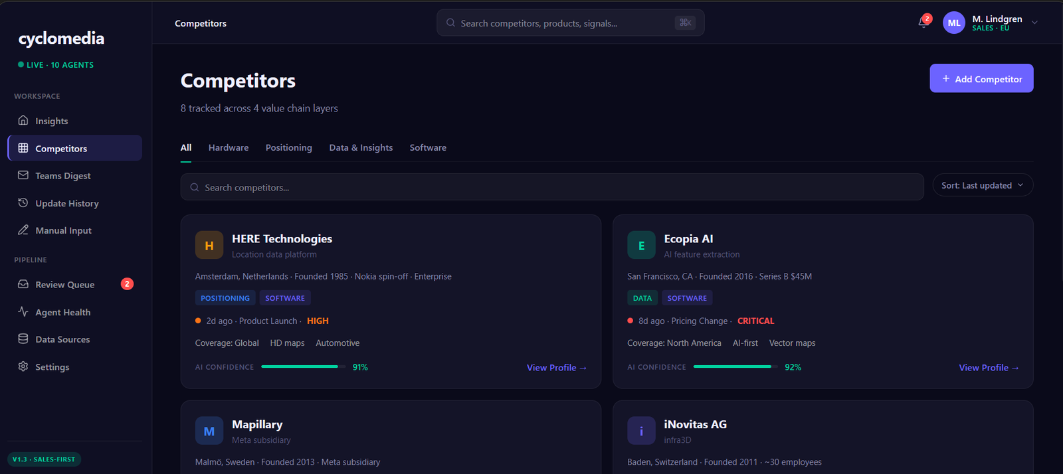Viewport: 1063px width, 474px height.
Task: Click the SOFTWARE tag on HERE Technologies
Action: coord(285,298)
